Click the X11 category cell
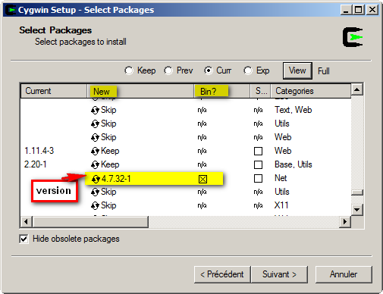 (281, 205)
